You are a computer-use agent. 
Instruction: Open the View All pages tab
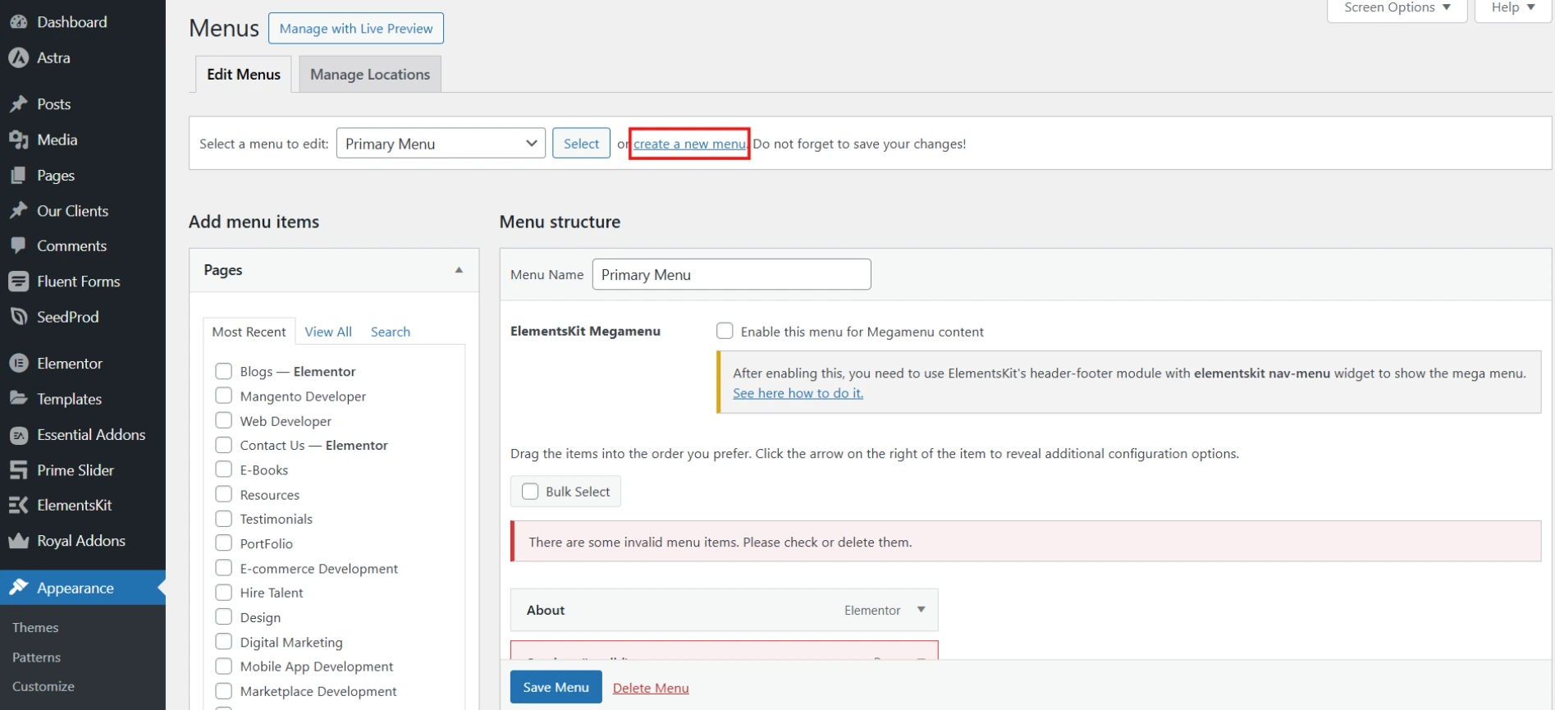328,332
